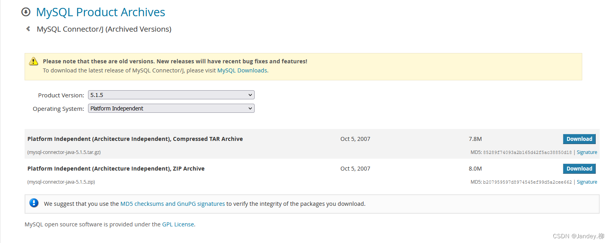Click the blue info exclamation icon
610x243 pixels.
[34, 203]
